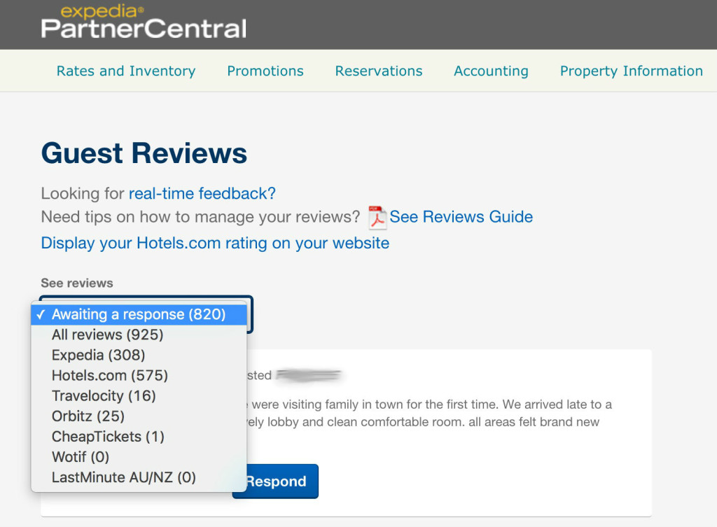Image resolution: width=717 pixels, height=527 pixels.
Task: Click the Guest Reviews heading
Action: pyautogui.click(x=144, y=153)
